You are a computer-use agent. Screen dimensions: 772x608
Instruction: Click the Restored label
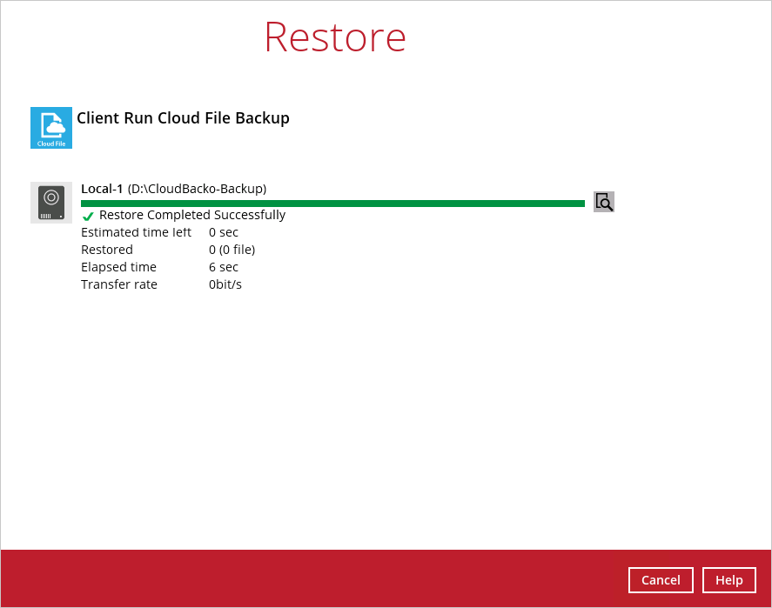(x=107, y=250)
